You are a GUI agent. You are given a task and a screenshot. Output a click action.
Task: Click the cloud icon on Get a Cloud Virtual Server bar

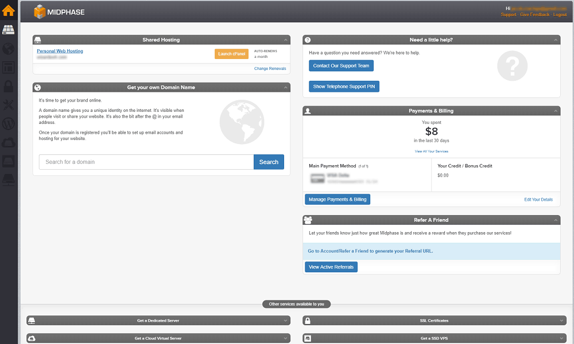pyautogui.click(x=32, y=338)
